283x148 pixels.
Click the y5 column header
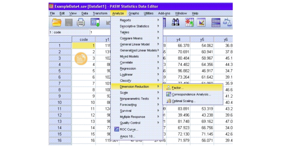[202, 40]
